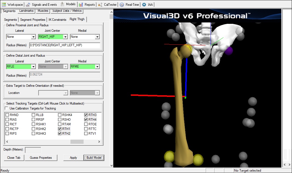Enable Use Calibration Targets for Tracking

(7, 108)
